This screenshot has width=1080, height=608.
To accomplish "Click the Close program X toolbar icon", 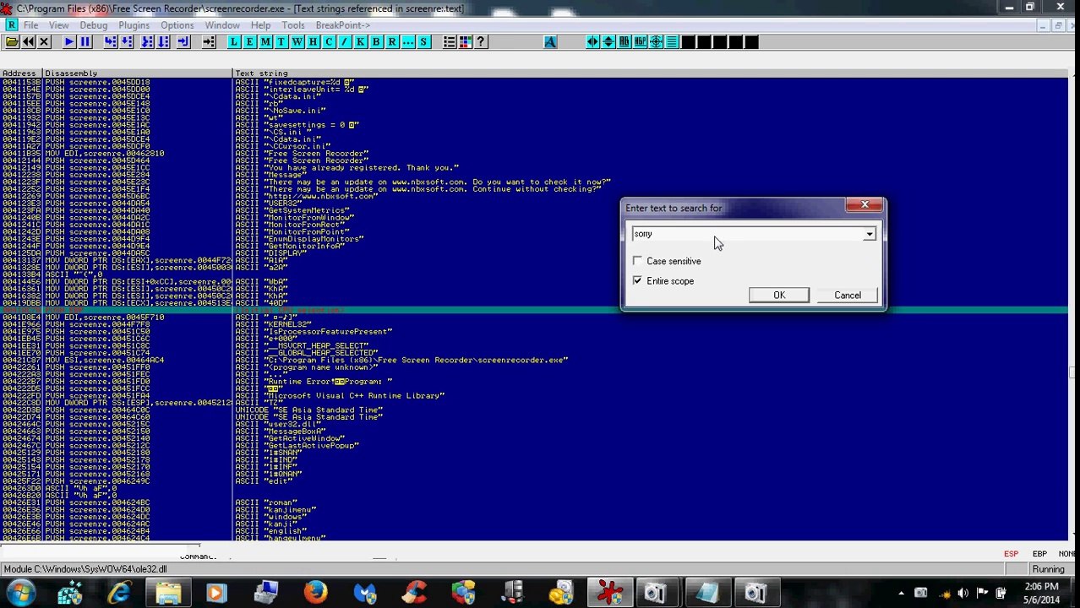I will 44,42.
